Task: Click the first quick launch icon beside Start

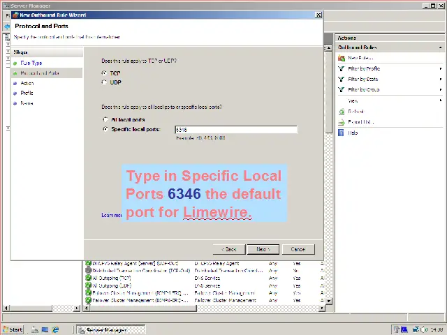Action: click(34, 329)
